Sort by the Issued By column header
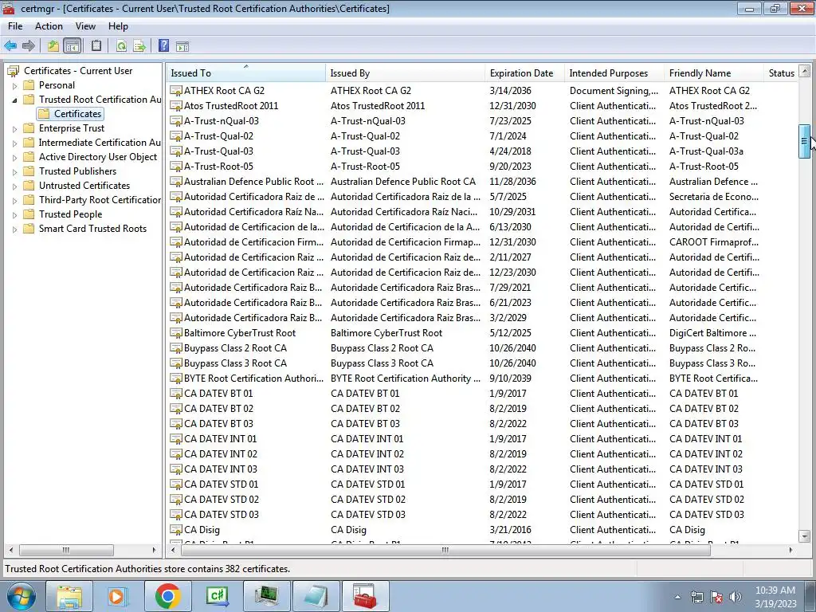Viewport: 816px width, 612px height. [x=406, y=73]
